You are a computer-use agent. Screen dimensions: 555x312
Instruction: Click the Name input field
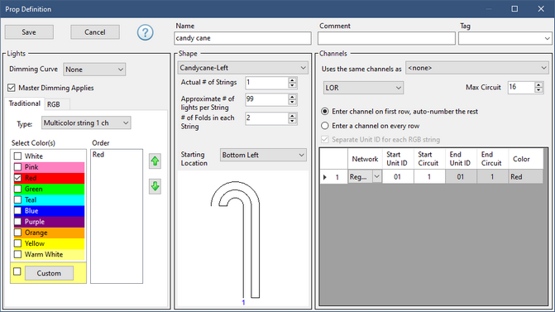[x=242, y=38]
